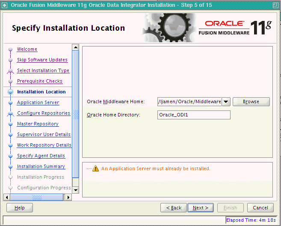Click step list scroll up arrow
Screen dimensions: 281x226
(76, 47)
